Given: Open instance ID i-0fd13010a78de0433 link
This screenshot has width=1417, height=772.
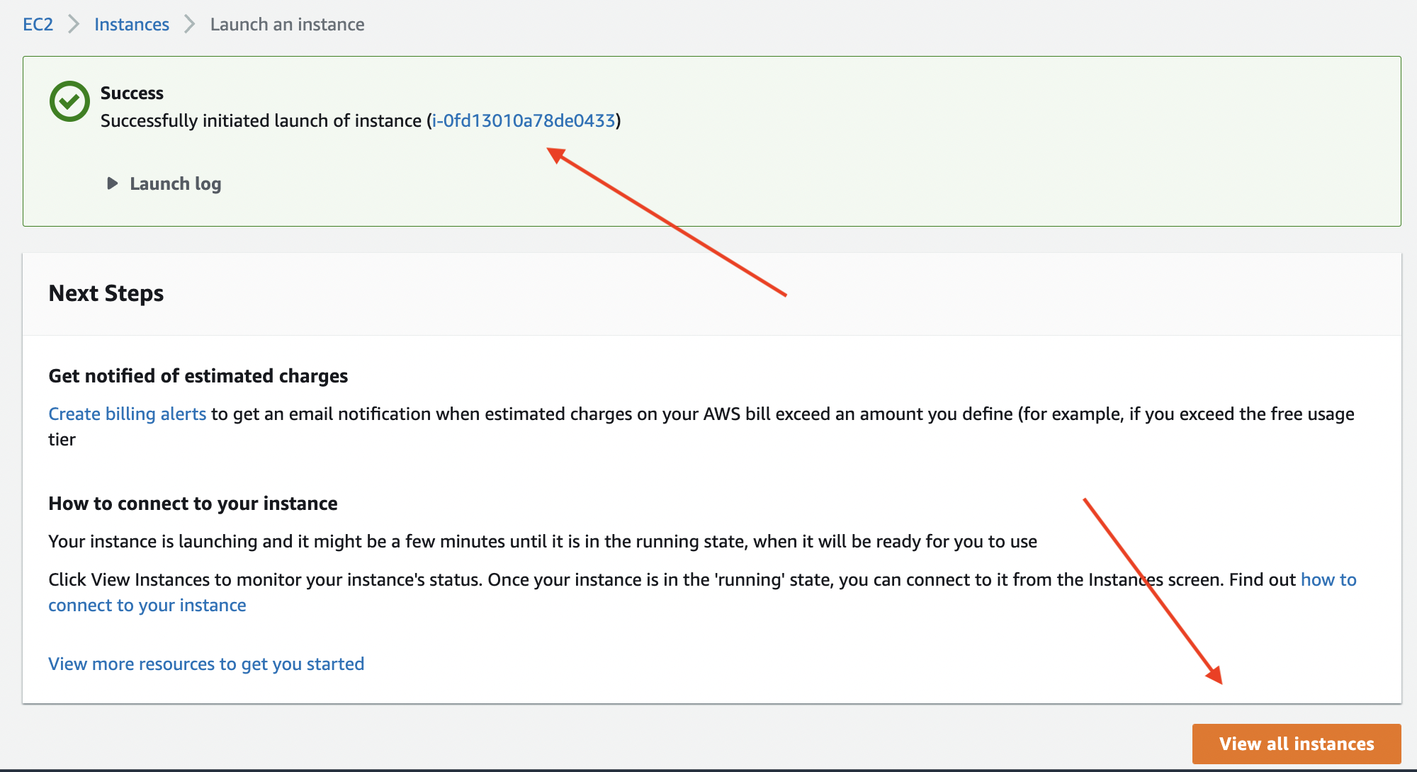Looking at the screenshot, I should click(524, 120).
